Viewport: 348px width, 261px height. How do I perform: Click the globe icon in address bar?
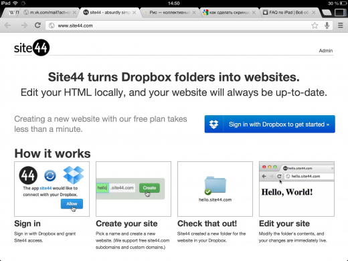[x=52, y=25]
